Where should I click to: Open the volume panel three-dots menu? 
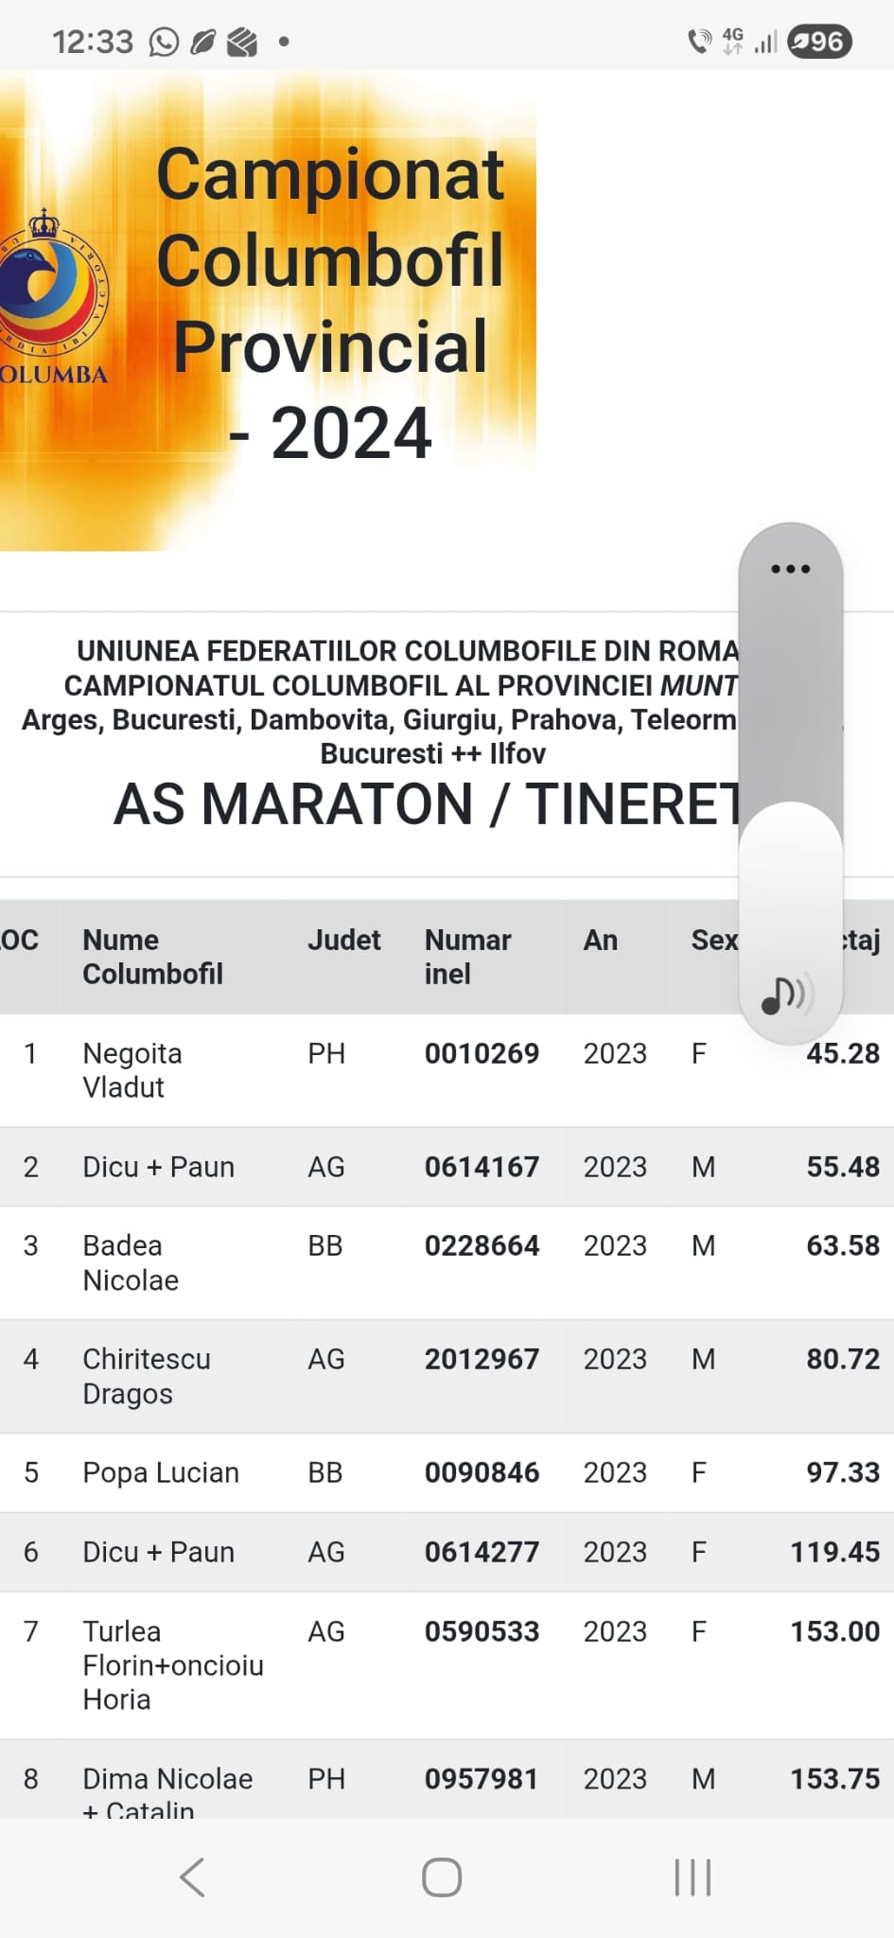[x=791, y=569]
